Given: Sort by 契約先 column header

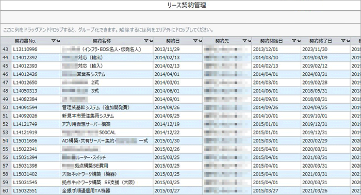Looking at the screenshot, I should coord(222,41).
